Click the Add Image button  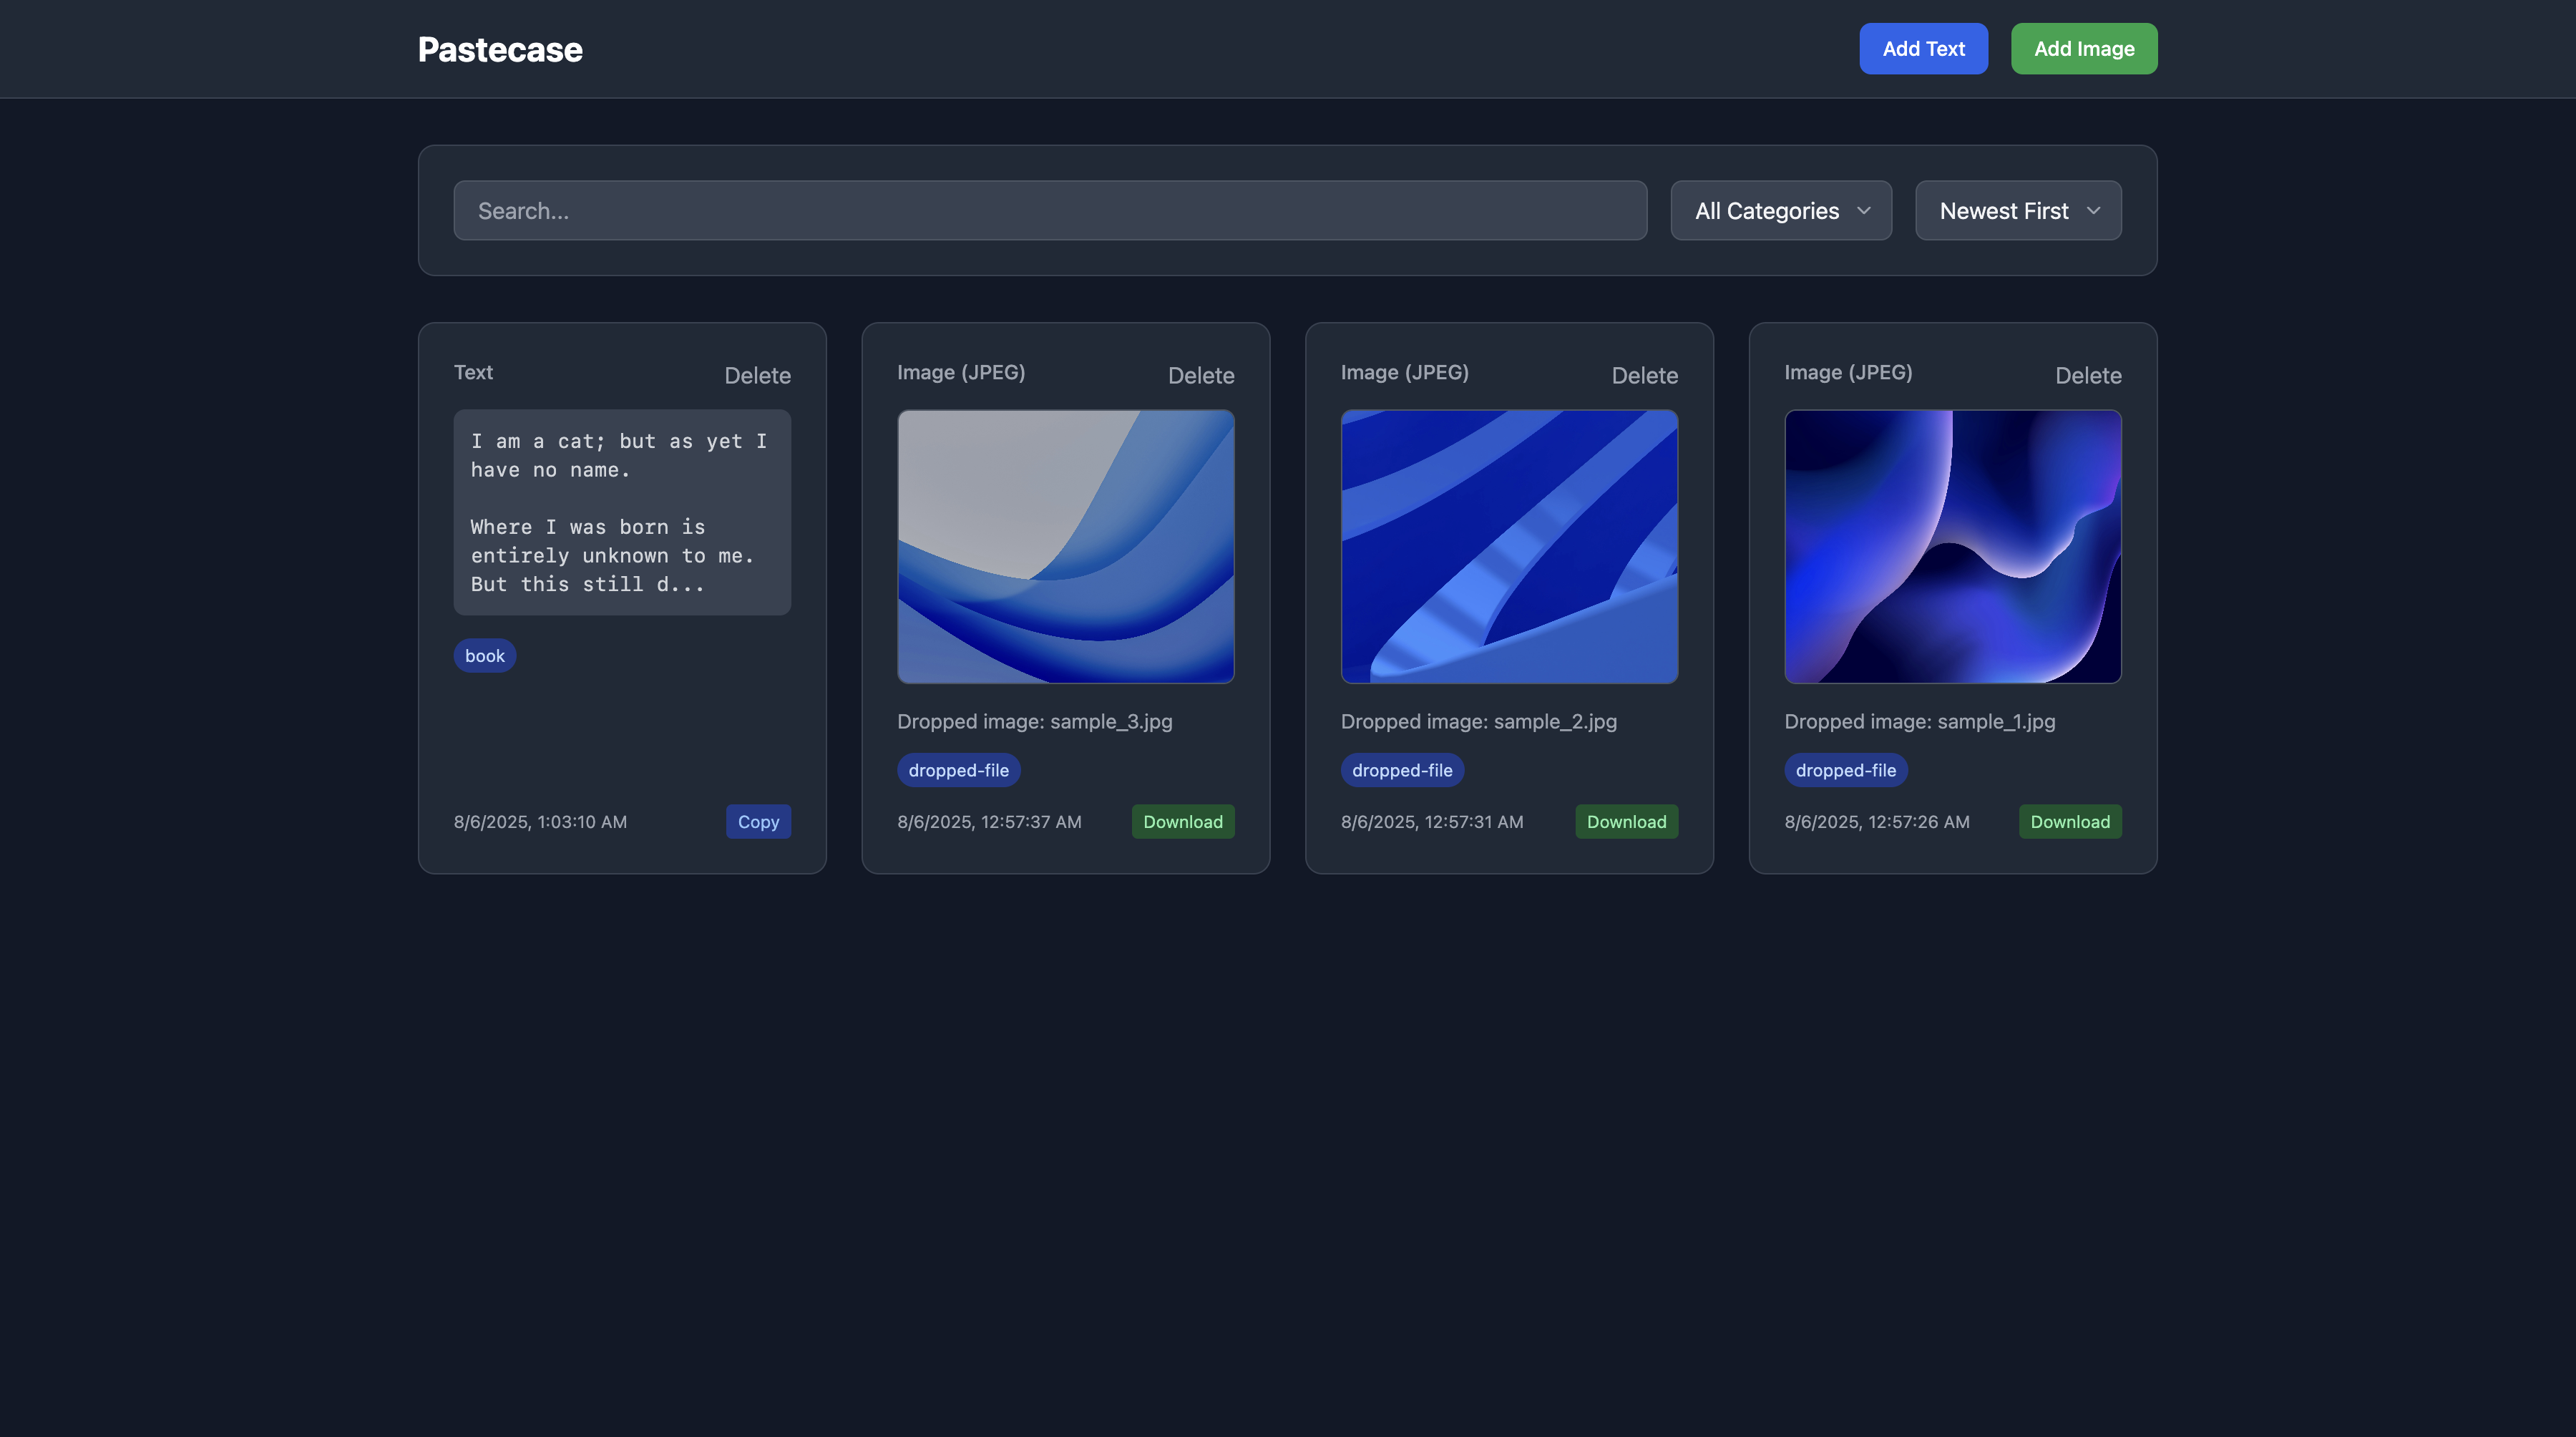[2083, 49]
